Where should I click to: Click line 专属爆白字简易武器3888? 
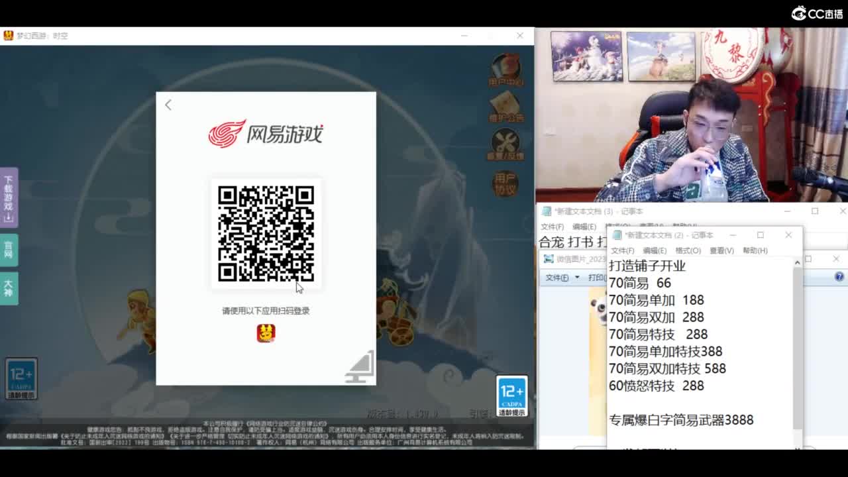pos(681,420)
